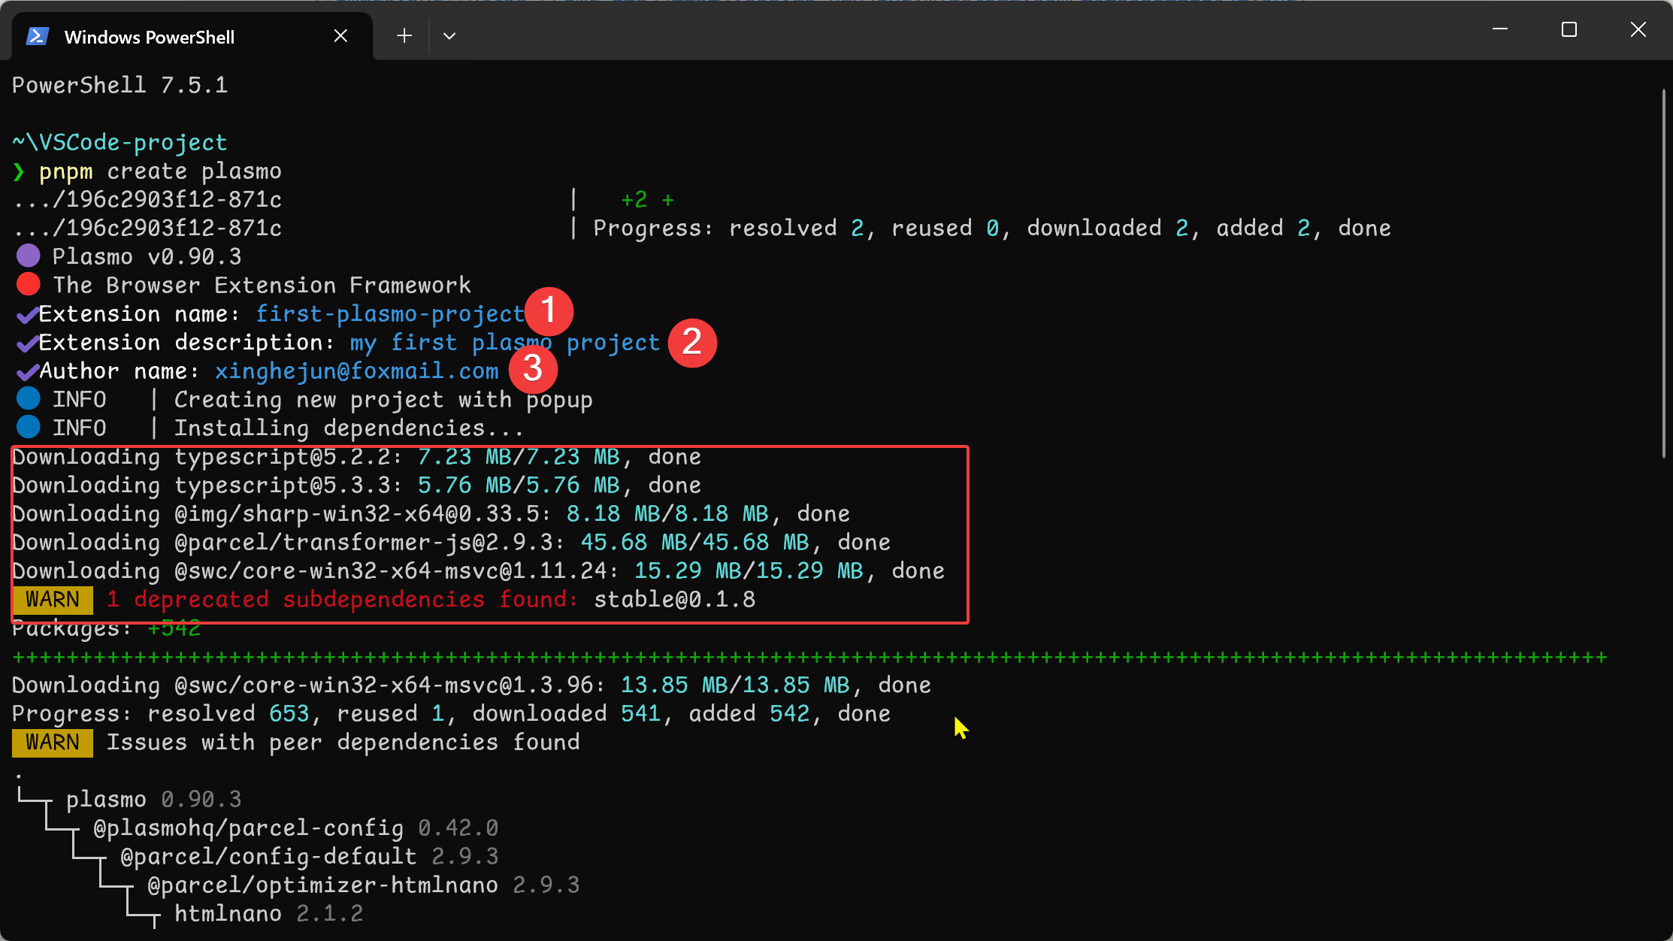Maximize the terminal window
This screenshot has height=941, width=1673.
(x=1569, y=30)
